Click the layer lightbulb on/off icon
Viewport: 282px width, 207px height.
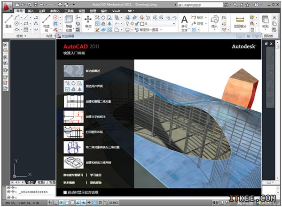pos(127,23)
